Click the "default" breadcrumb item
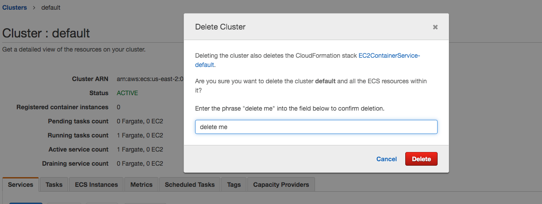 pos(51,7)
